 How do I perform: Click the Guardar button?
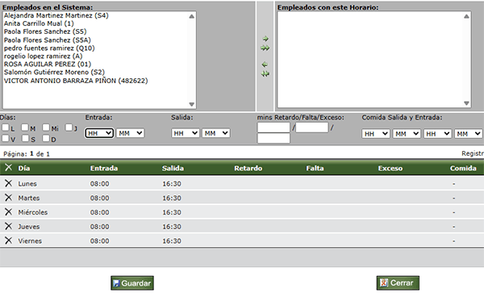tap(132, 283)
